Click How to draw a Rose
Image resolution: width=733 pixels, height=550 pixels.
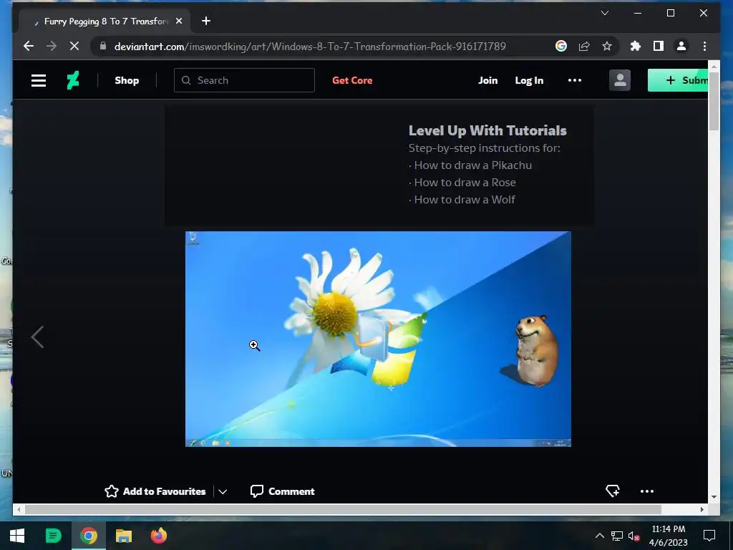(465, 183)
